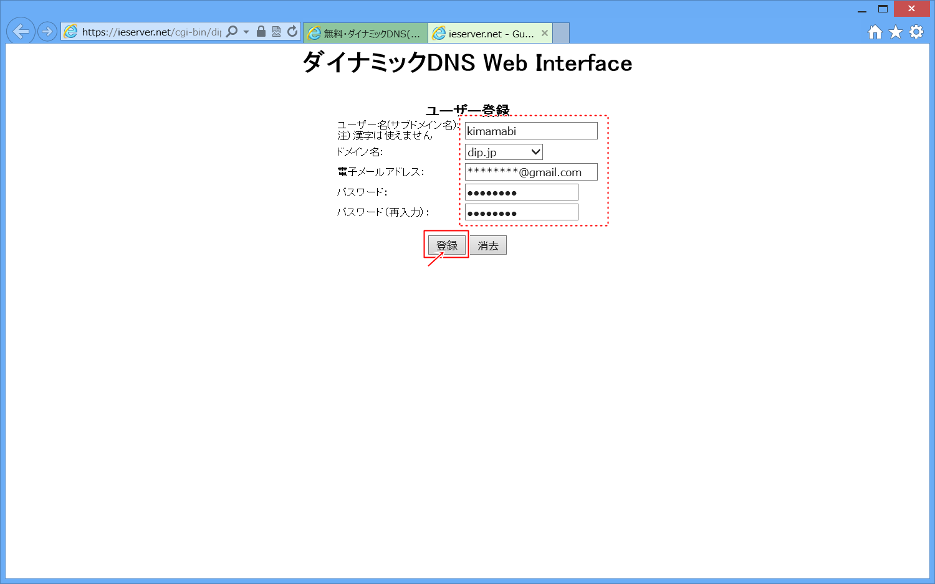Go to the Home page icon
Screen dimensions: 935x584
875,32
